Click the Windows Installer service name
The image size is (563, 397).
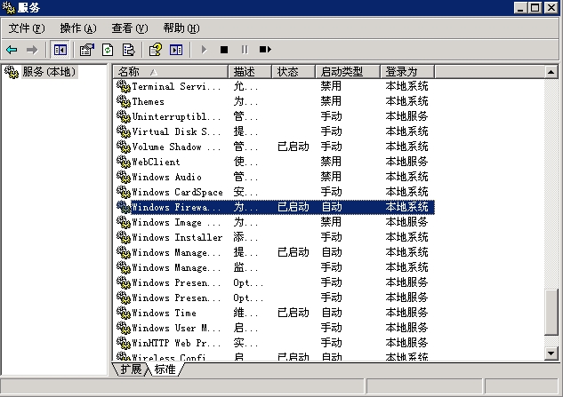[177, 237]
